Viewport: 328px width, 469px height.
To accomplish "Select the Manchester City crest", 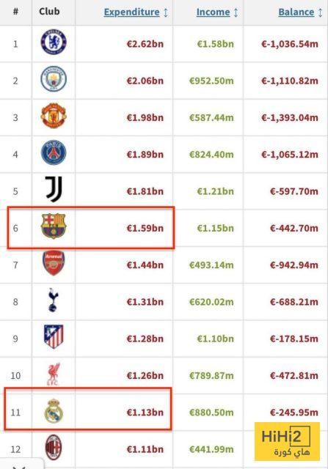I will pos(54,78).
